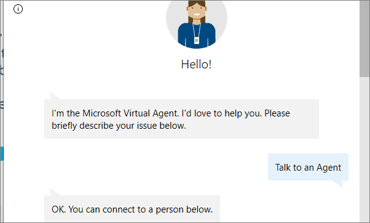Click the words "Microsoft Virtual Agent" in the message
This screenshot has height=223, width=370.
point(130,113)
